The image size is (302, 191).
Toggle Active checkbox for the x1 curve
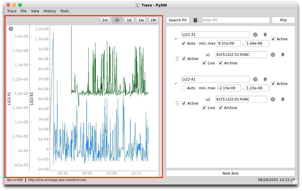[x=184, y=58]
